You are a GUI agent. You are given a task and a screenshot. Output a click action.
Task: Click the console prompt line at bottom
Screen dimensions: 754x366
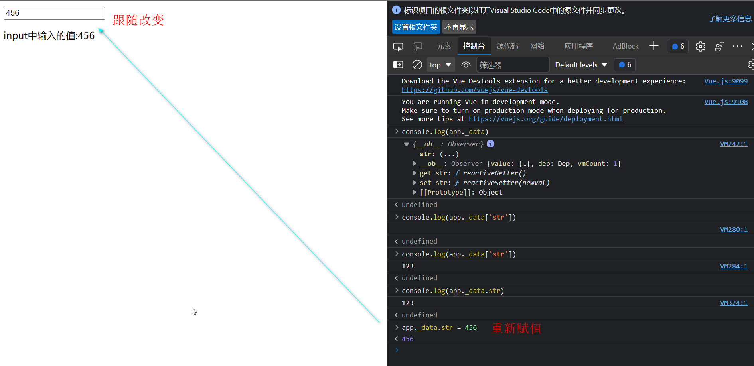click(x=570, y=350)
